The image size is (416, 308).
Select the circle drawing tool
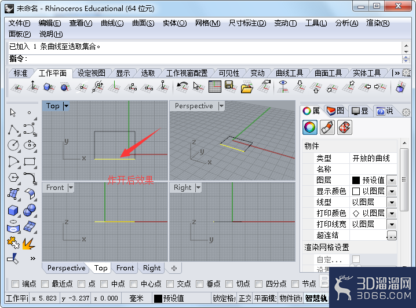pos(13,145)
